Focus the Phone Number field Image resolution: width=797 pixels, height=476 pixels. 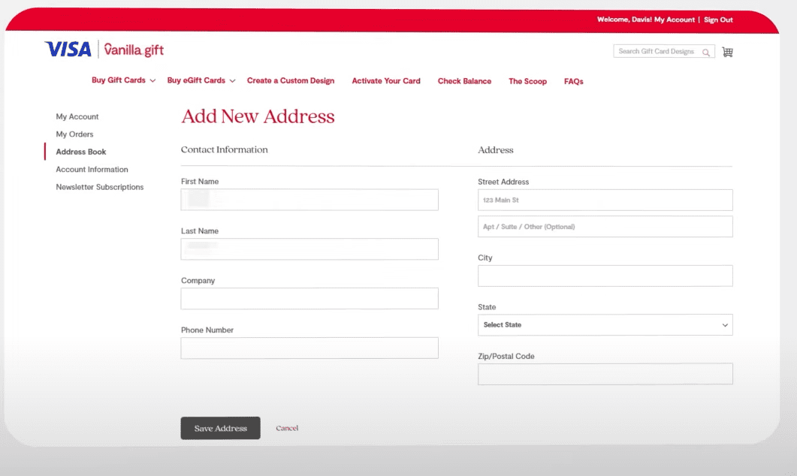(309, 348)
